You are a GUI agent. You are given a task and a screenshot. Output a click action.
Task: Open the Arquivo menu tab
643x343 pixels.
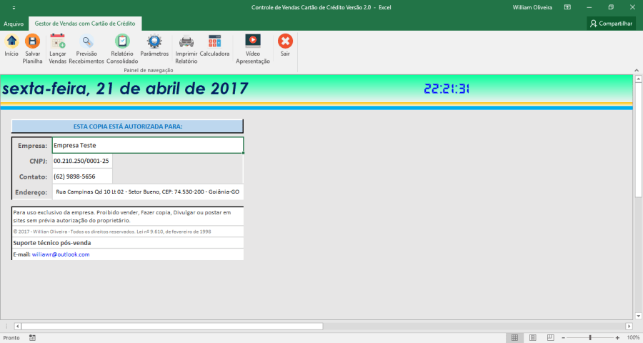(x=14, y=24)
